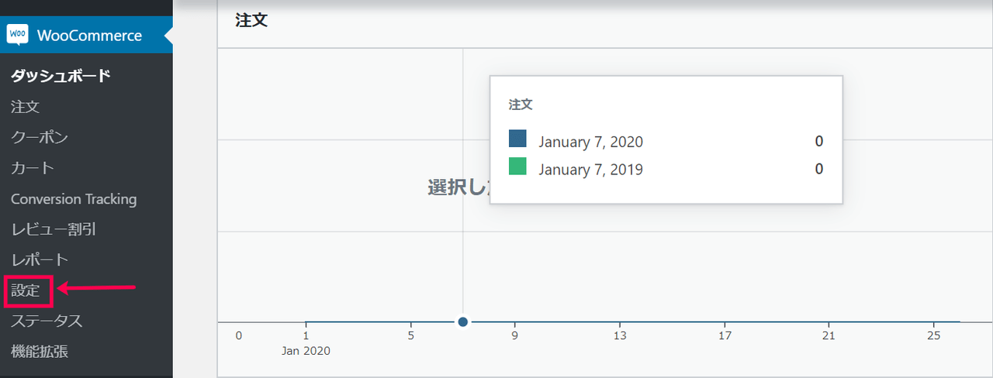This screenshot has height=378, width=993.
Task: Click the blue January 7, 2020 swatch
Action: tap(517, 139)
